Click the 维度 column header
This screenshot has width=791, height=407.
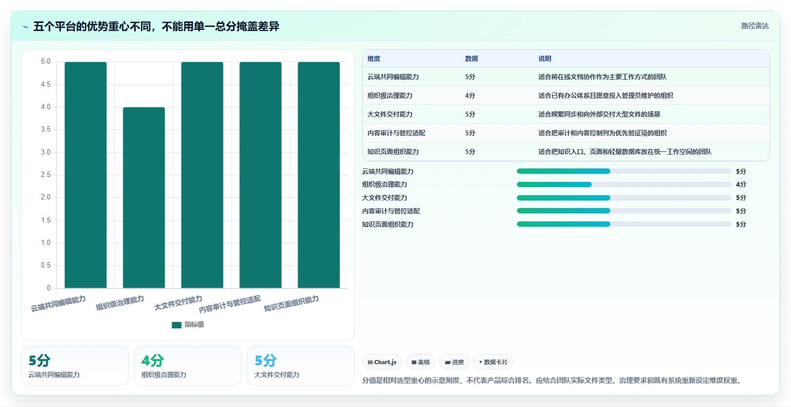[x=374, y=59]
